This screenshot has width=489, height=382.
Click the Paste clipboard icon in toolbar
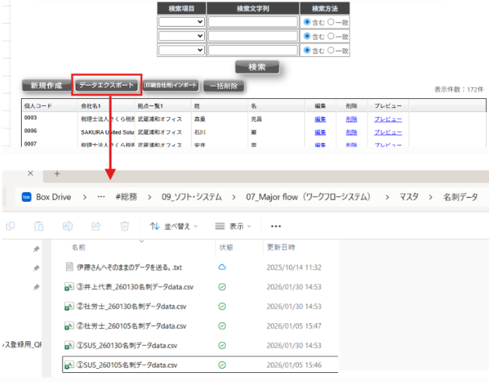click(x=39, y=226)
